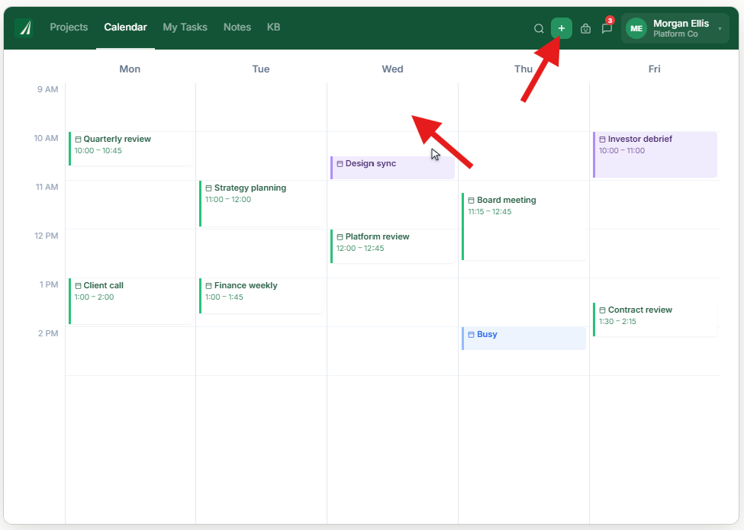744x530 pixels.
Task: Click the 9 AM time label
Action: point(48,89)
